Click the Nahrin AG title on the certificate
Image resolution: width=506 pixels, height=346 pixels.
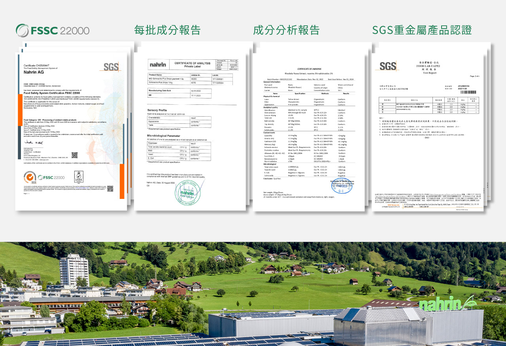pos(34,72)
